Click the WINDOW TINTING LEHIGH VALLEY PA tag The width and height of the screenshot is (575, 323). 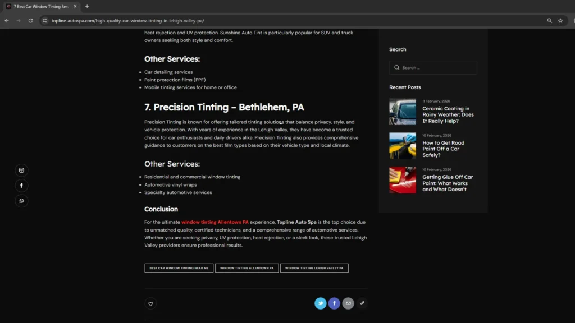(314, 267)
